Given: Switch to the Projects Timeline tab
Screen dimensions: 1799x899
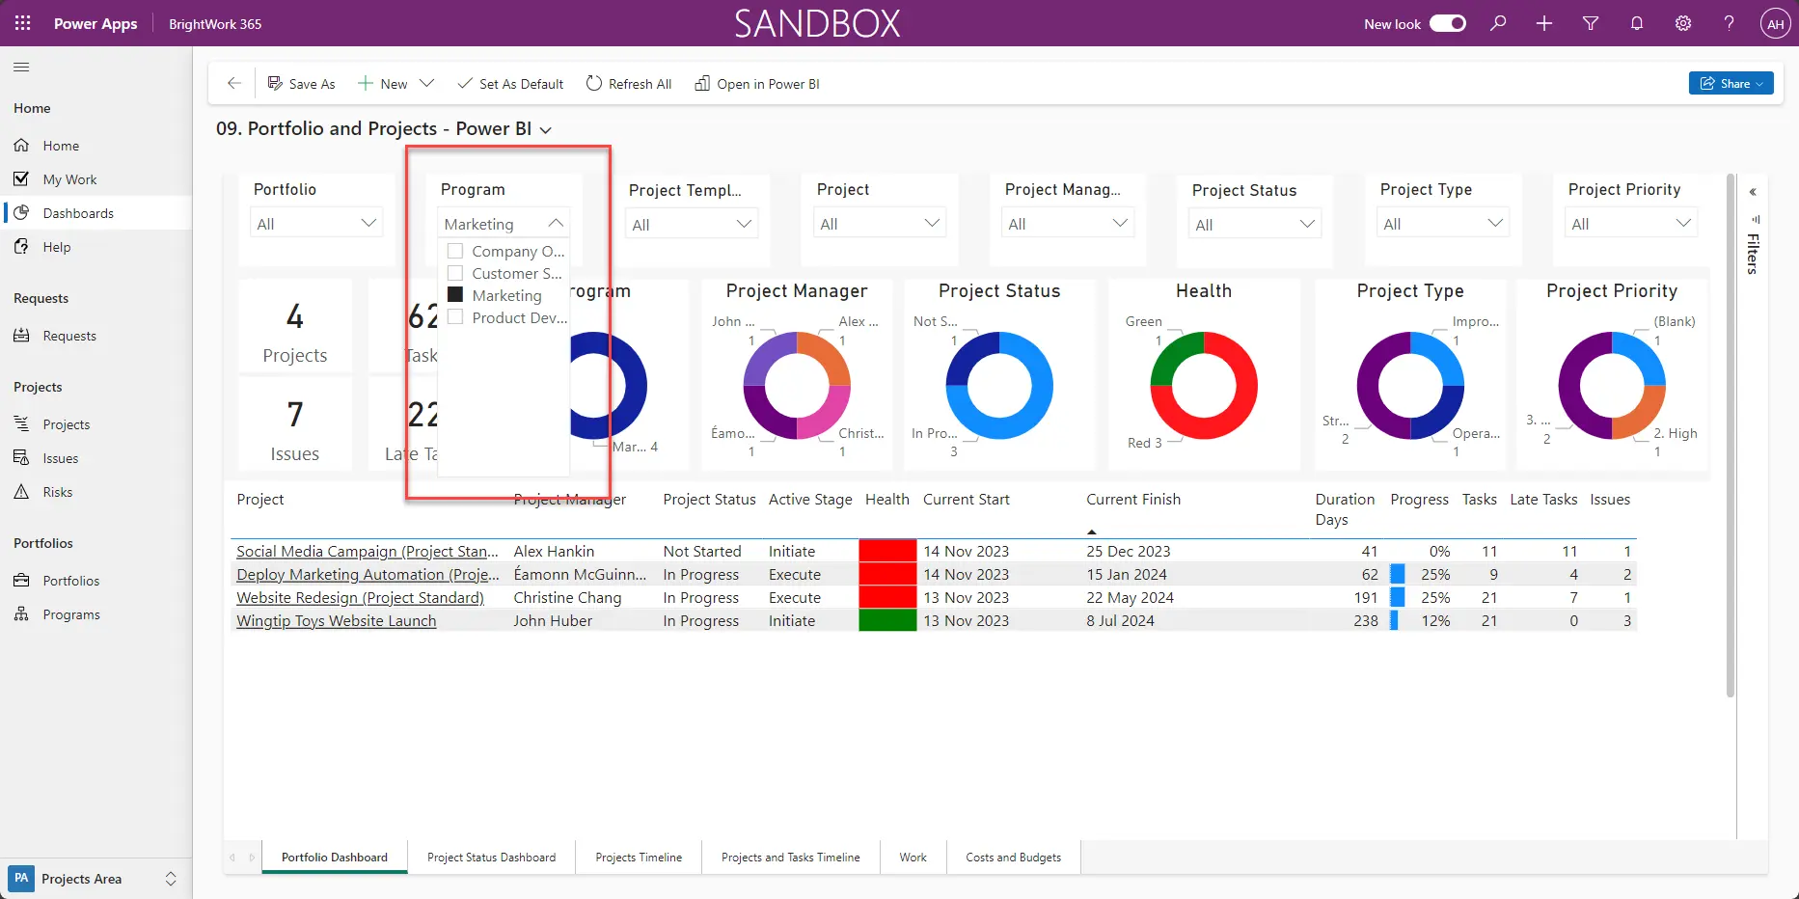Looking at the screenshot, I should (x=638, y=858).
